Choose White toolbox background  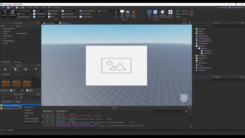(x=13, y=90)
